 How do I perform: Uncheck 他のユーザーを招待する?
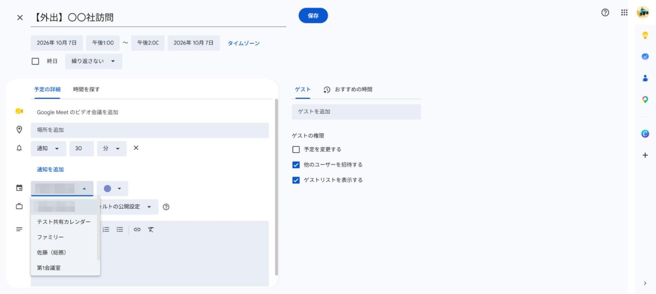coord(296,165)
